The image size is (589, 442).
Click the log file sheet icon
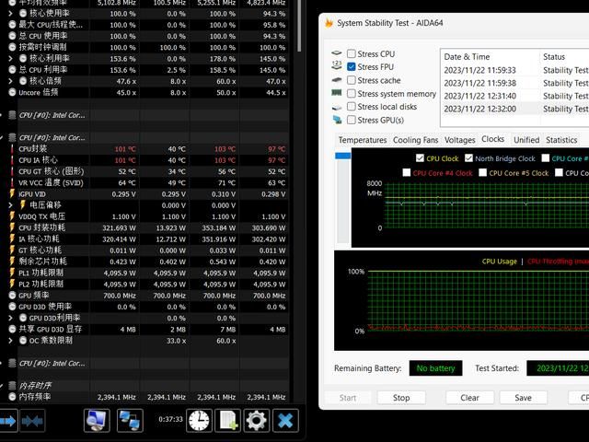pos(227,421)
